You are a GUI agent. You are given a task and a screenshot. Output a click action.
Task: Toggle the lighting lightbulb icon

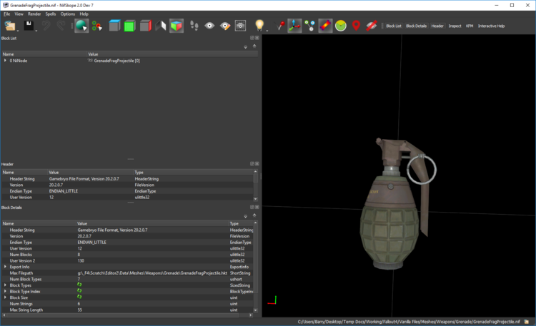[x=260, y=25]
